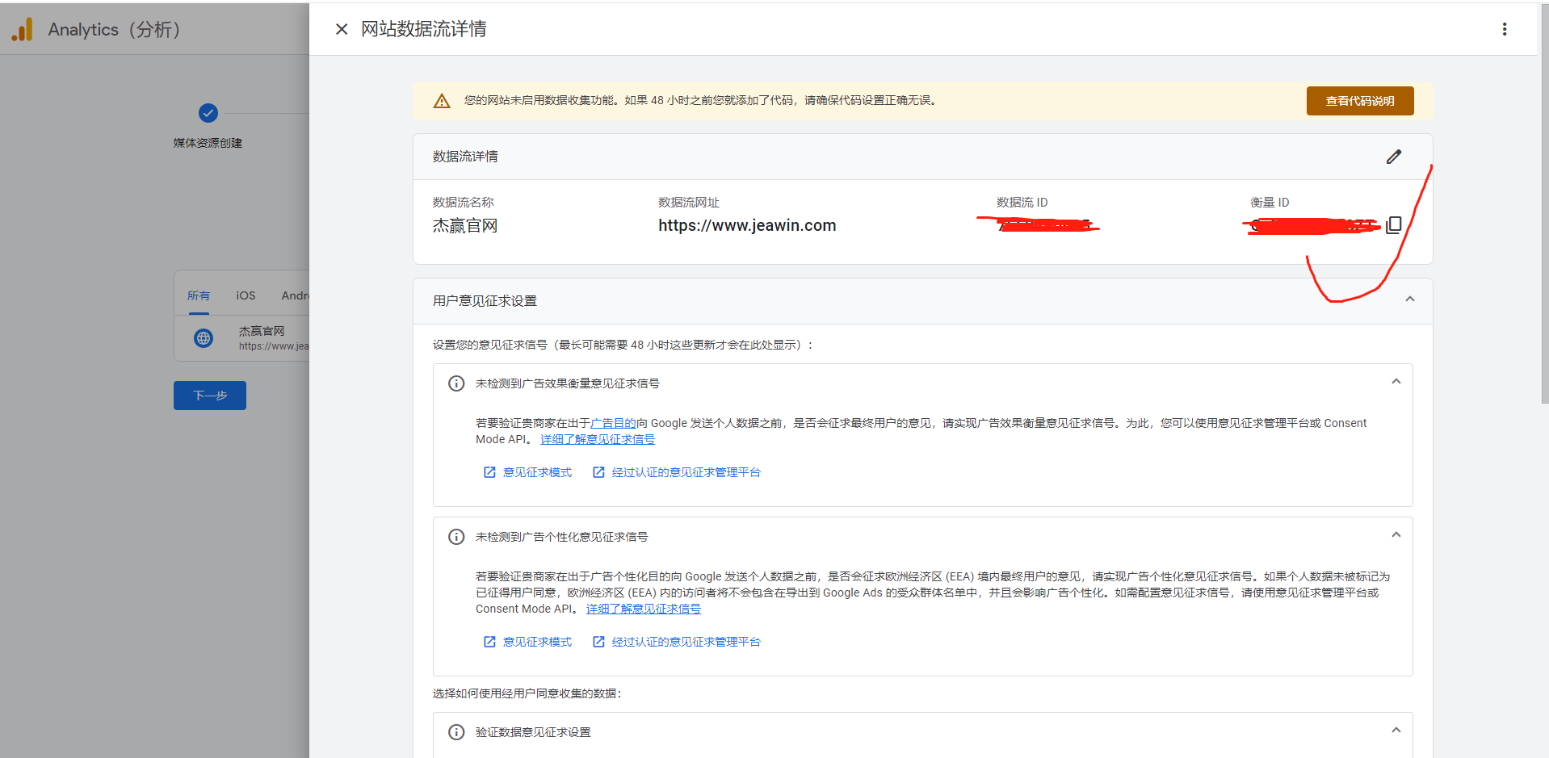Click the 杰赢官网 data stream name value
Screen dimensions: 1549x758
(465, 226)
